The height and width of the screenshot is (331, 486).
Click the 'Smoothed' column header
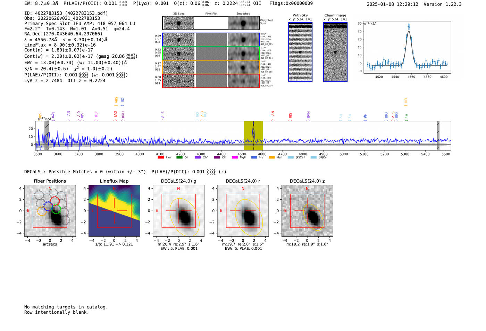pyautogui.click(x=243, y=14)
